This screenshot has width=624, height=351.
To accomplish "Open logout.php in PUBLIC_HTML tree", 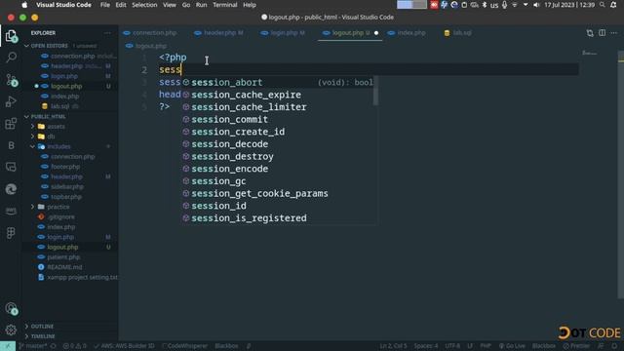I will [x=62, y=247].
